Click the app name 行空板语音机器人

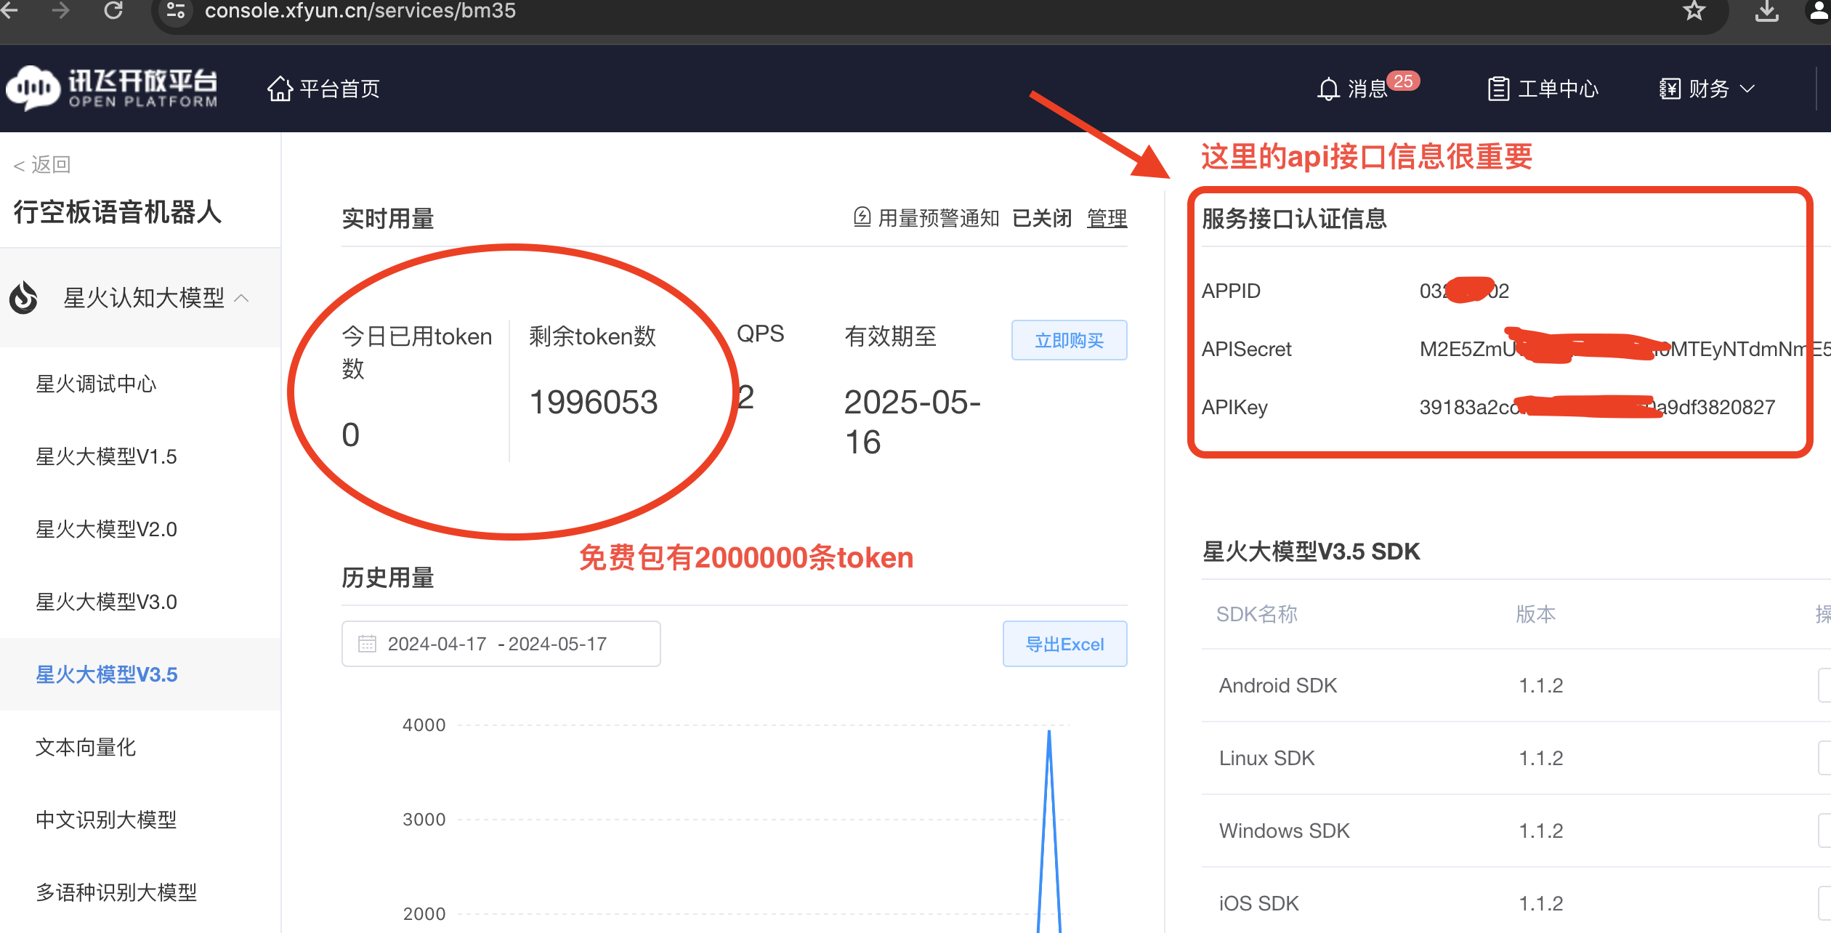(117, 212)
